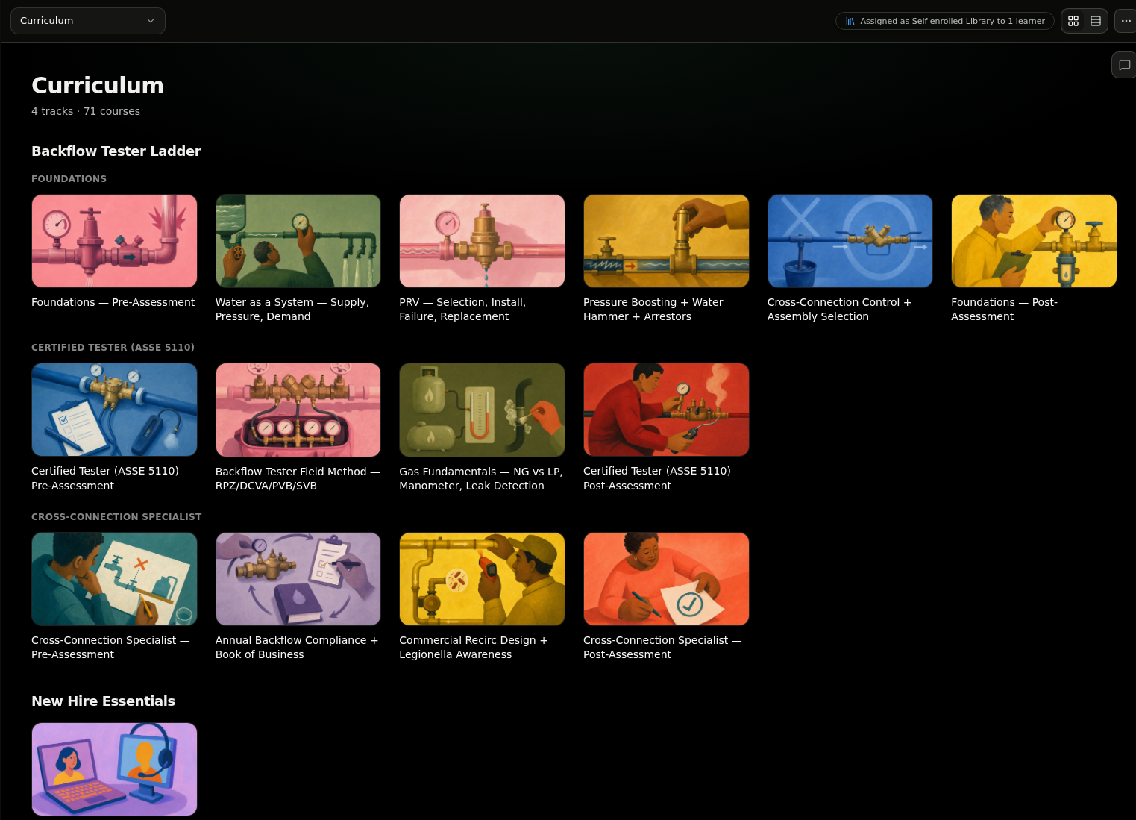Click the CERTIFIED TESTER (ASSE 5110) section label
This screenshot has width=1136, height=820.
click(113, 348)
